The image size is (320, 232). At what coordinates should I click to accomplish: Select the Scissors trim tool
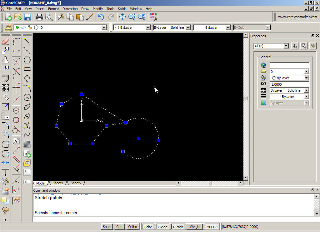click(x=60, y=17)
